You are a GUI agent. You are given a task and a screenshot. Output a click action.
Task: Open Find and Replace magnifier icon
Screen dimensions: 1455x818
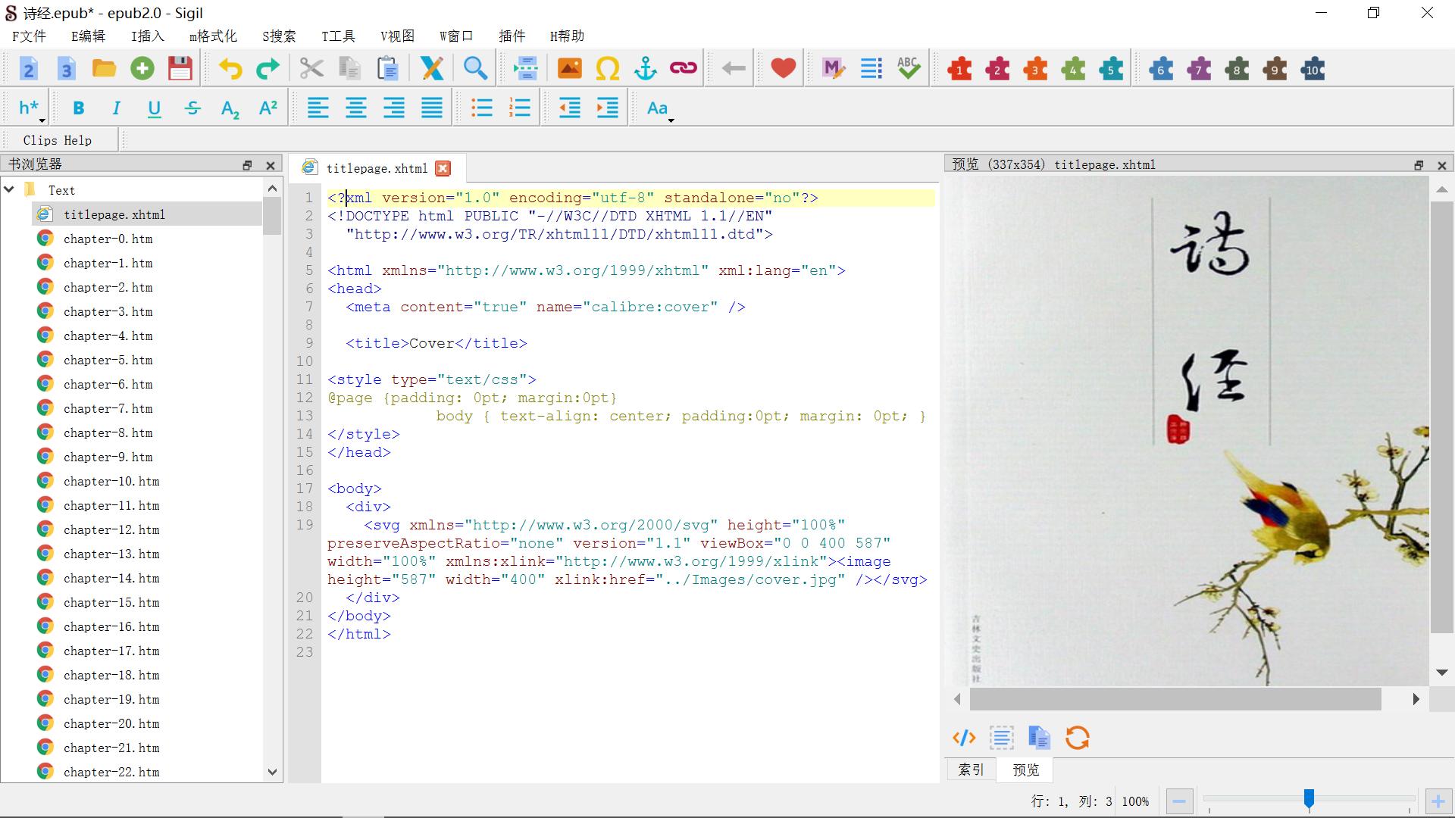(x=475, y=69)
